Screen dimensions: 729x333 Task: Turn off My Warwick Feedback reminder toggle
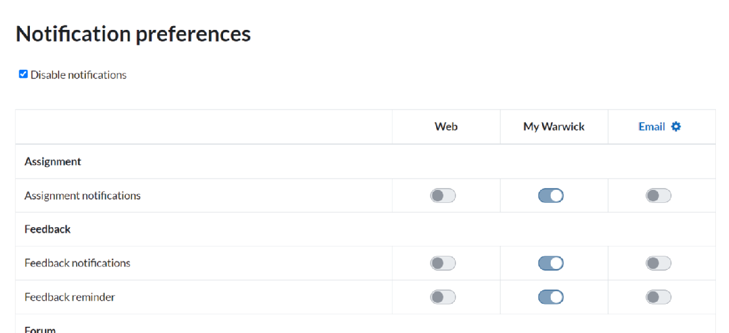551,298
